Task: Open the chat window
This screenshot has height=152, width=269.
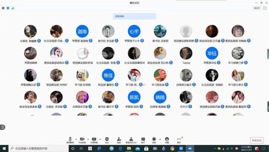Action: click(143, 140)
